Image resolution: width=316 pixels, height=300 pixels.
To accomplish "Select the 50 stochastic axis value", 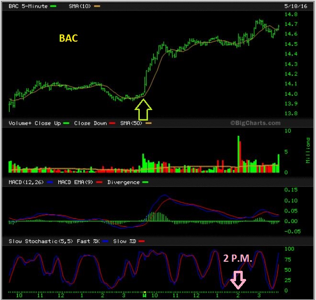I will pyautogui.click(x=288, y=270).
